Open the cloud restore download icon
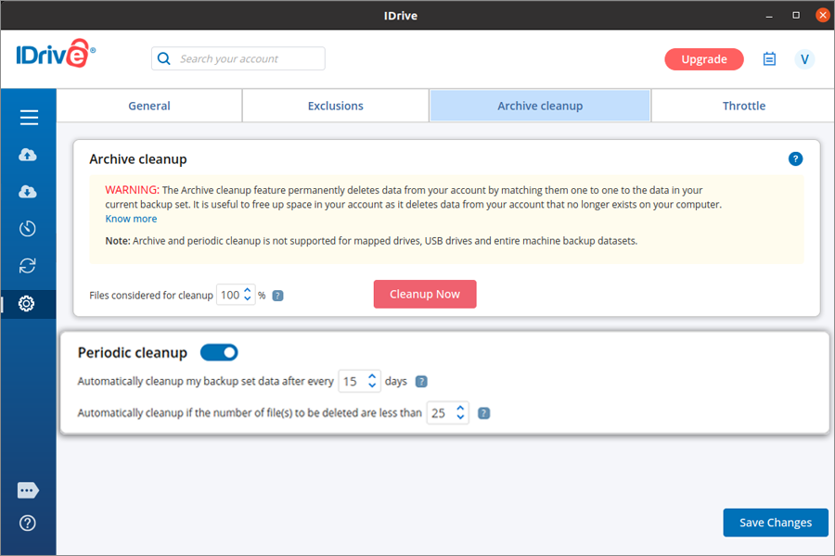The height and width of the screenshot is (556, 835). click(28, 192)
